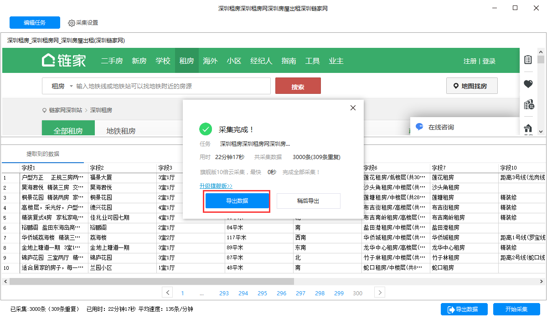Click the 兰园小区 cell
547x319 pixels.
(x=122, y=268)
